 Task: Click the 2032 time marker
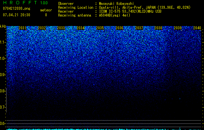coord(42,28)
